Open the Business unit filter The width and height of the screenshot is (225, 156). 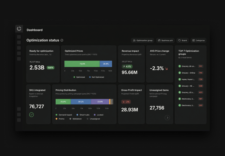[165, 40]
